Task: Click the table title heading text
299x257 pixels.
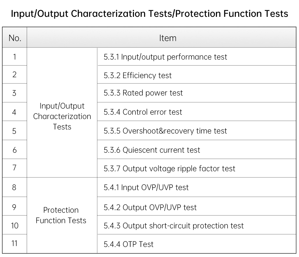Action: tap(149, 14)
